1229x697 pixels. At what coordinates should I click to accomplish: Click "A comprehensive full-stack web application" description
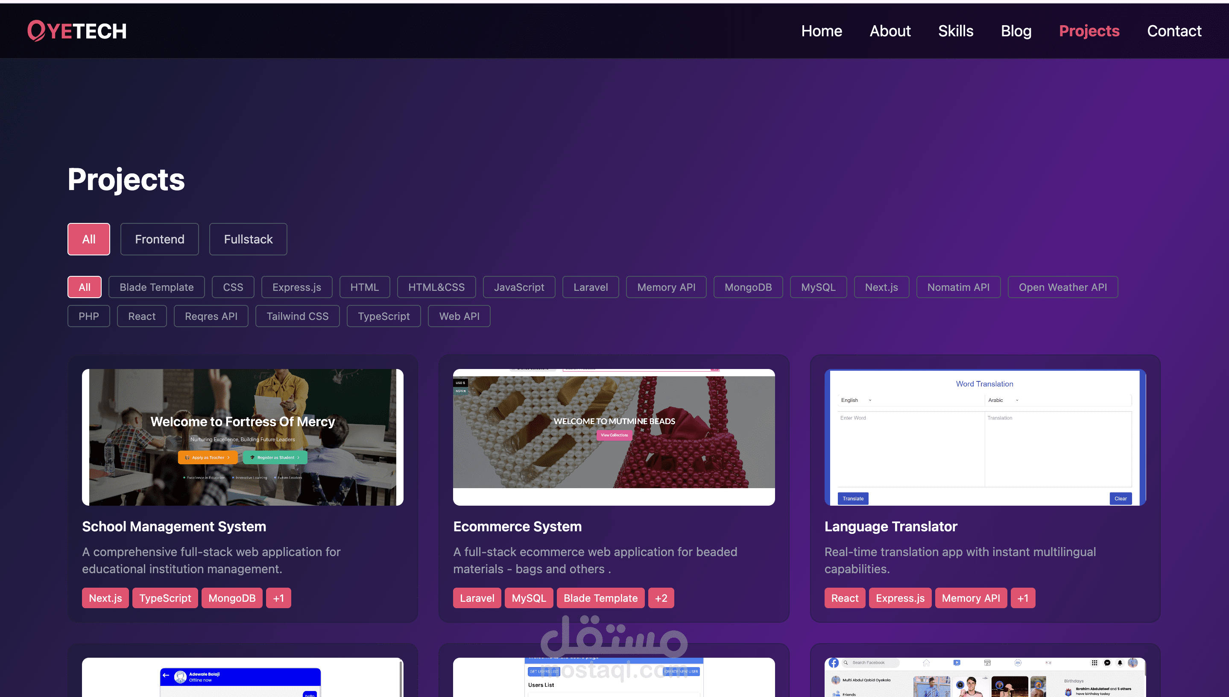211,560
